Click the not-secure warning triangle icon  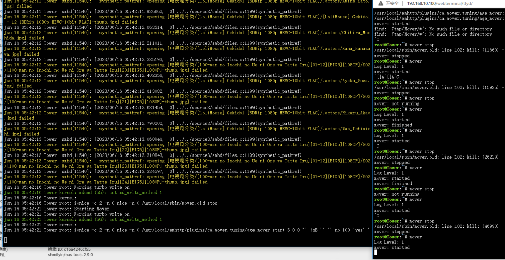pyautogui.click(x=381, y=3)
